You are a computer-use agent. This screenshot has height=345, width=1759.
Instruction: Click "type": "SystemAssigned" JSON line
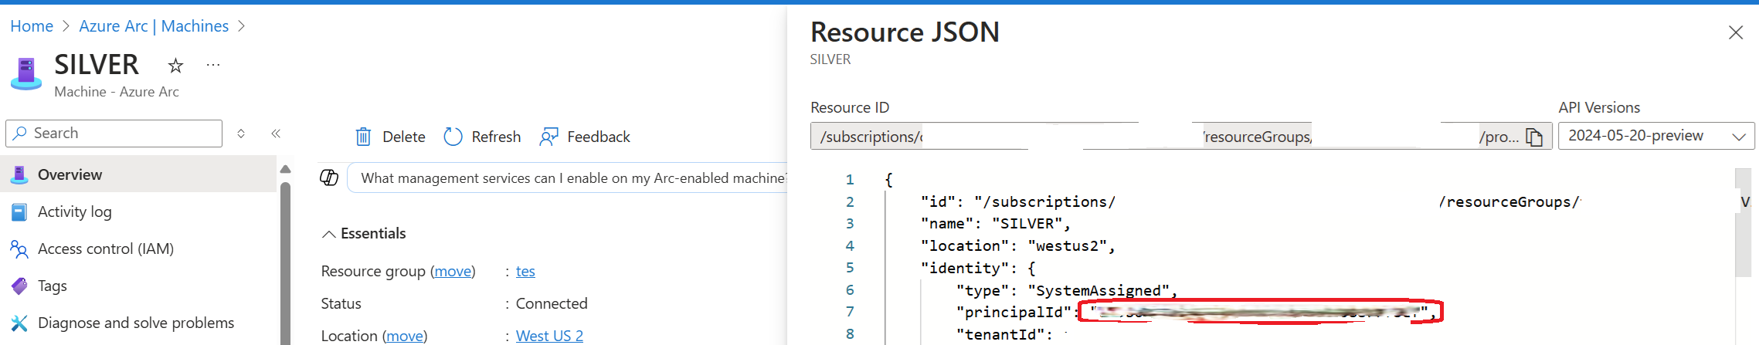1066,291
